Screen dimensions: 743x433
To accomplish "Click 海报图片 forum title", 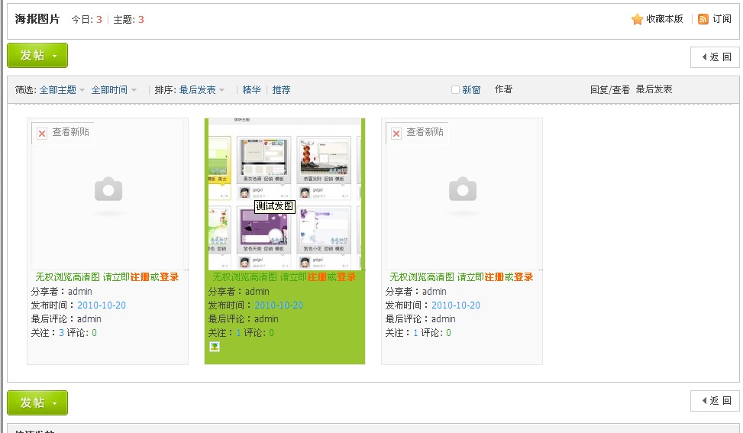I will (37, 19).
